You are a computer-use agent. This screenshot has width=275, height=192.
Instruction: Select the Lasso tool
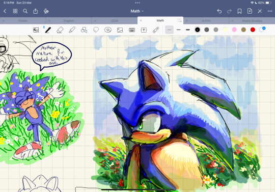point(96,30)
